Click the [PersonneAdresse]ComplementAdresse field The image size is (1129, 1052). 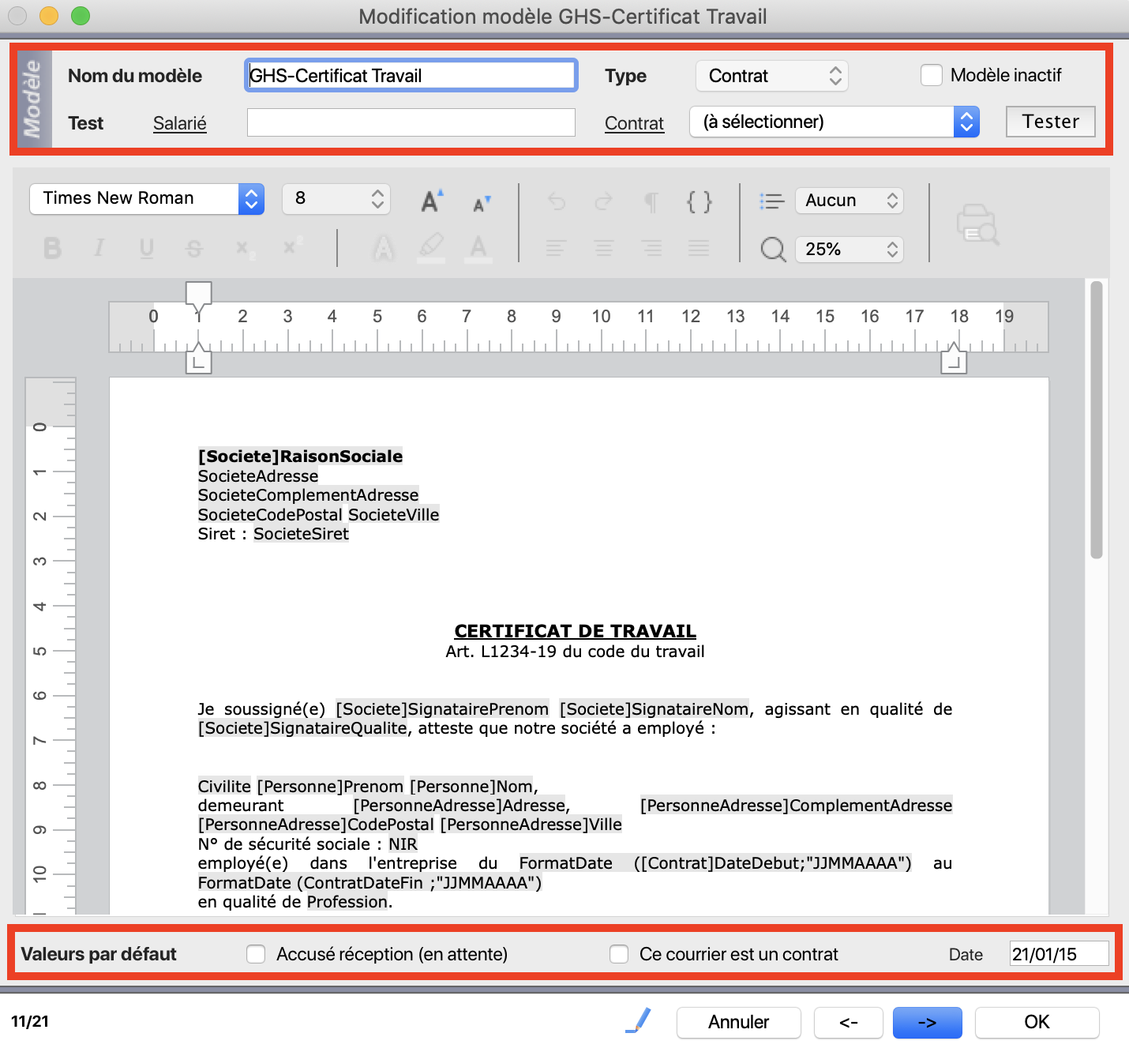click(797, 806)
